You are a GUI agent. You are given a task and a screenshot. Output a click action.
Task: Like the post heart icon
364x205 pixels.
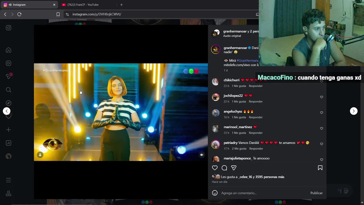pos(215,168)
